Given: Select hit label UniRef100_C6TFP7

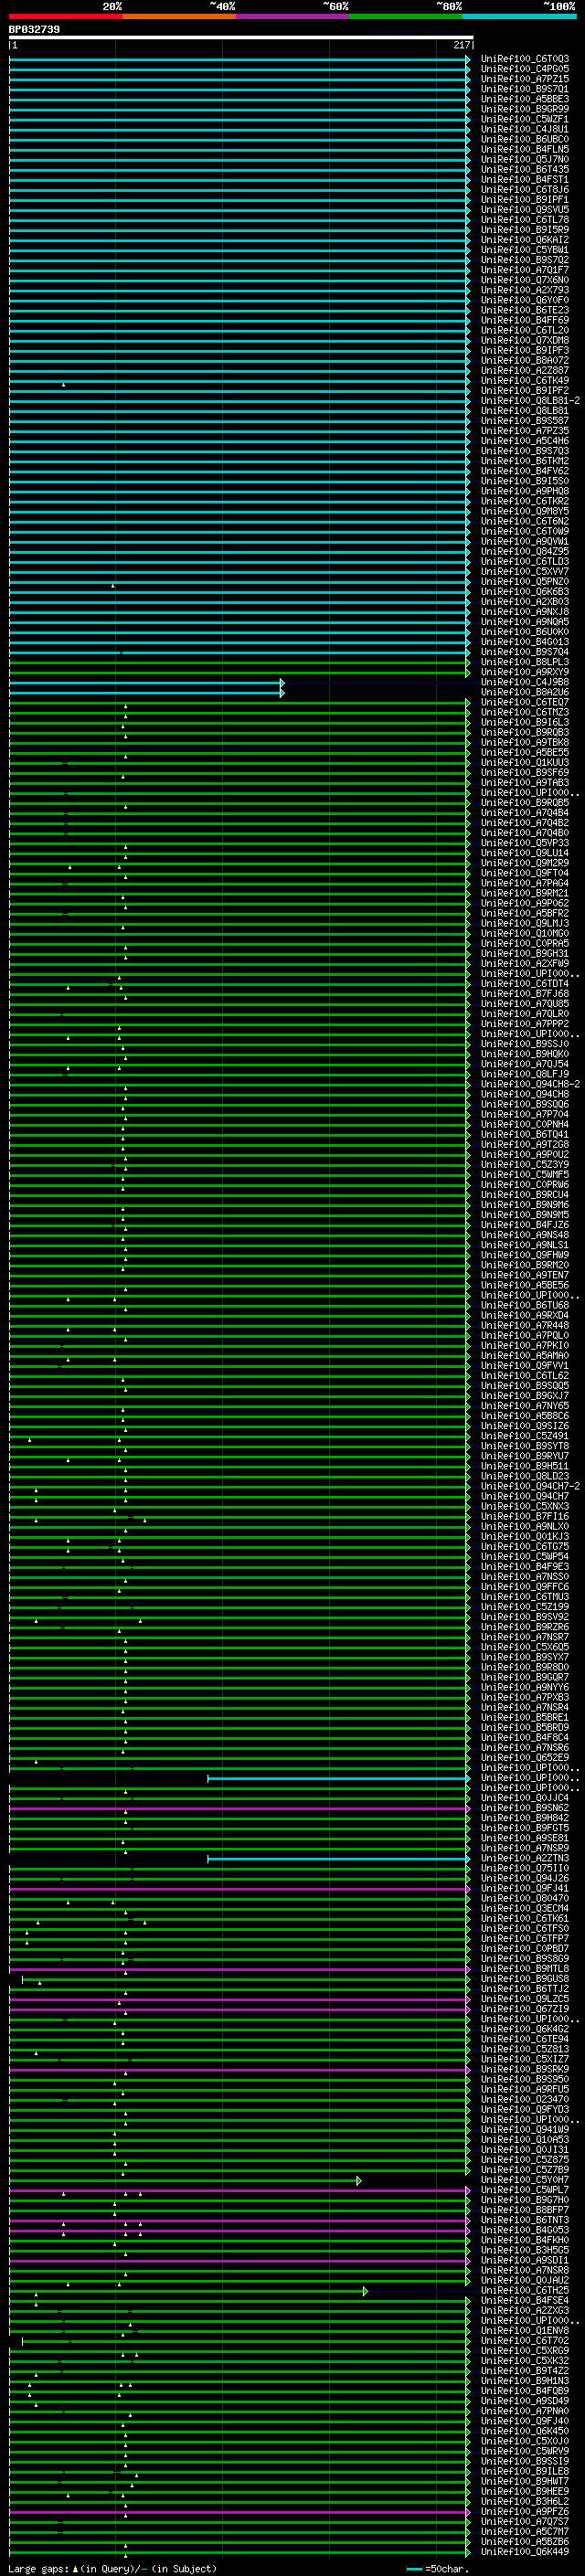Looking at the screenshot, I should 525,1938.
